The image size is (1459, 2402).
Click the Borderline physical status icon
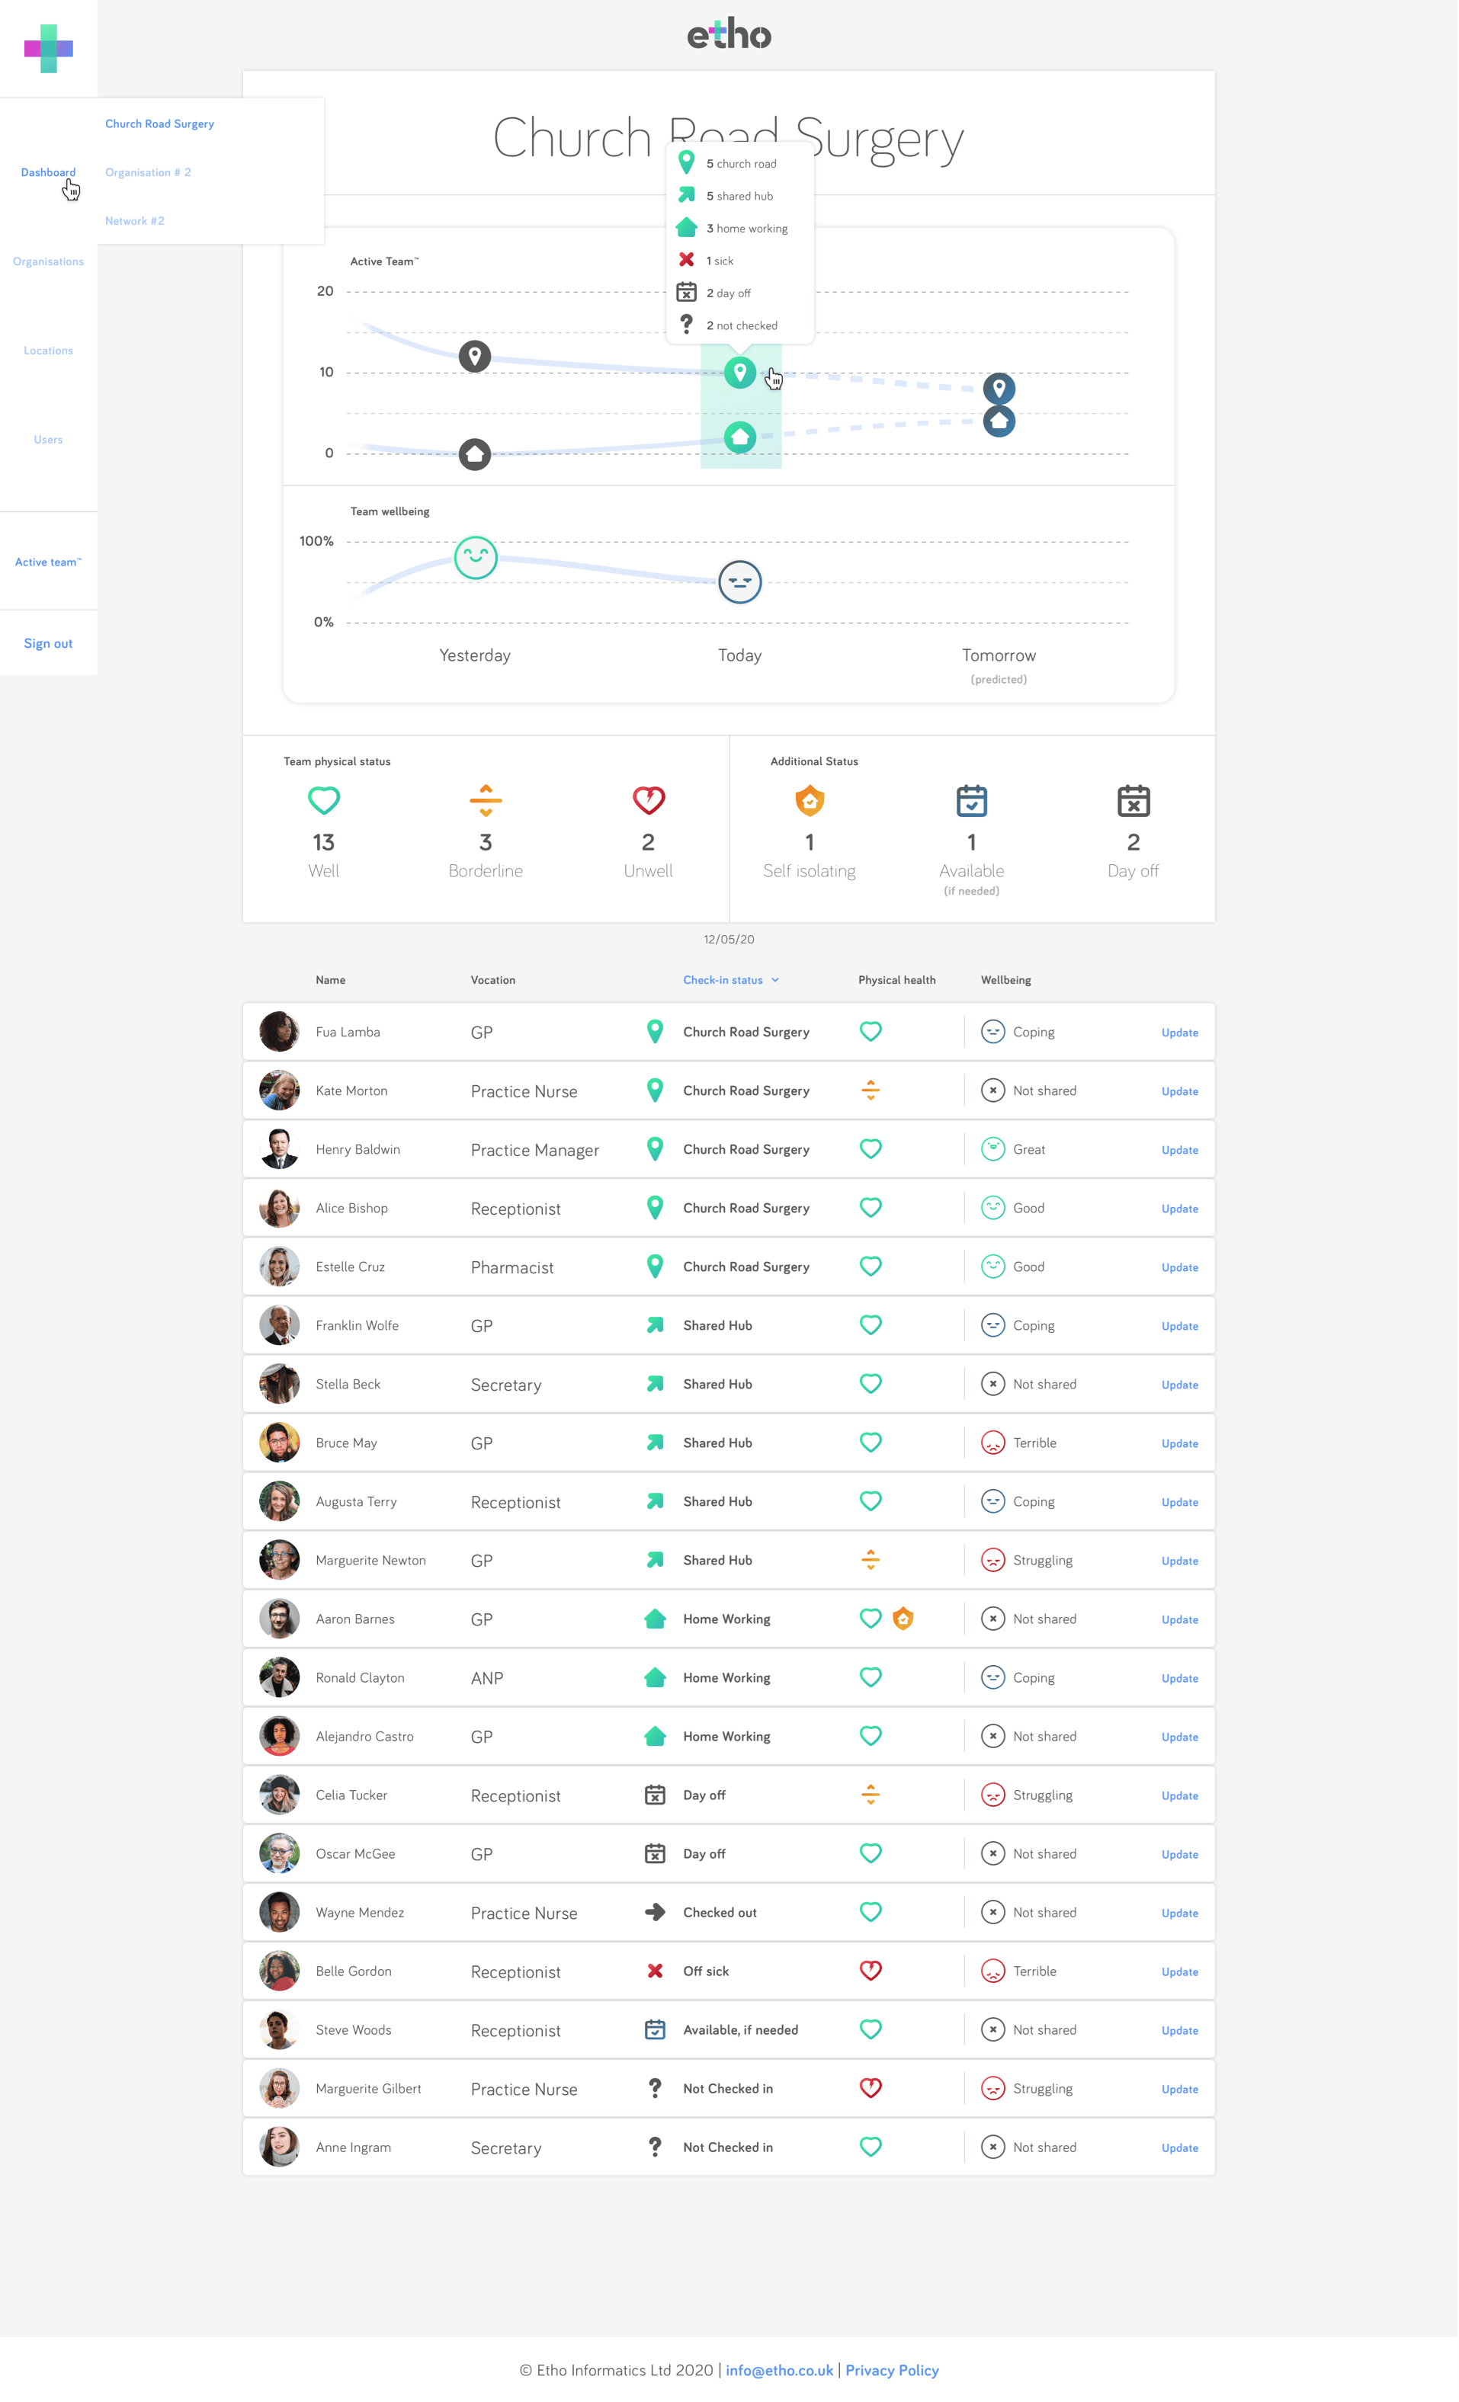coord(486,800)
